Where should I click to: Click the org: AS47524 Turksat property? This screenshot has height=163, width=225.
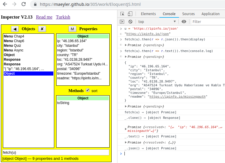(x=83, y=64)
